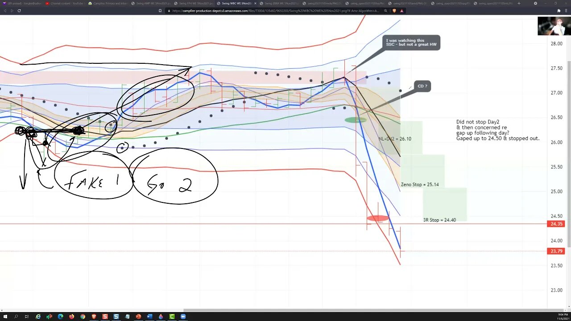
Task: Reload the current browser page
Action: click(x=19, y=10)
